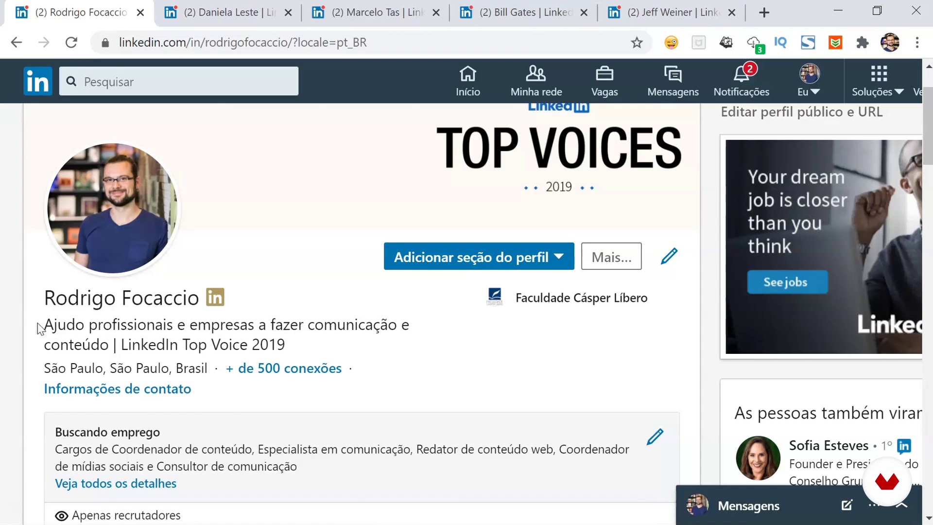Click the cloud extension with badge 3
The height and width of the screenshot is (525, 933).
point(755,44)
